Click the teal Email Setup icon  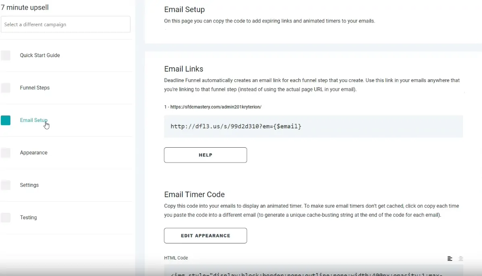6,120
